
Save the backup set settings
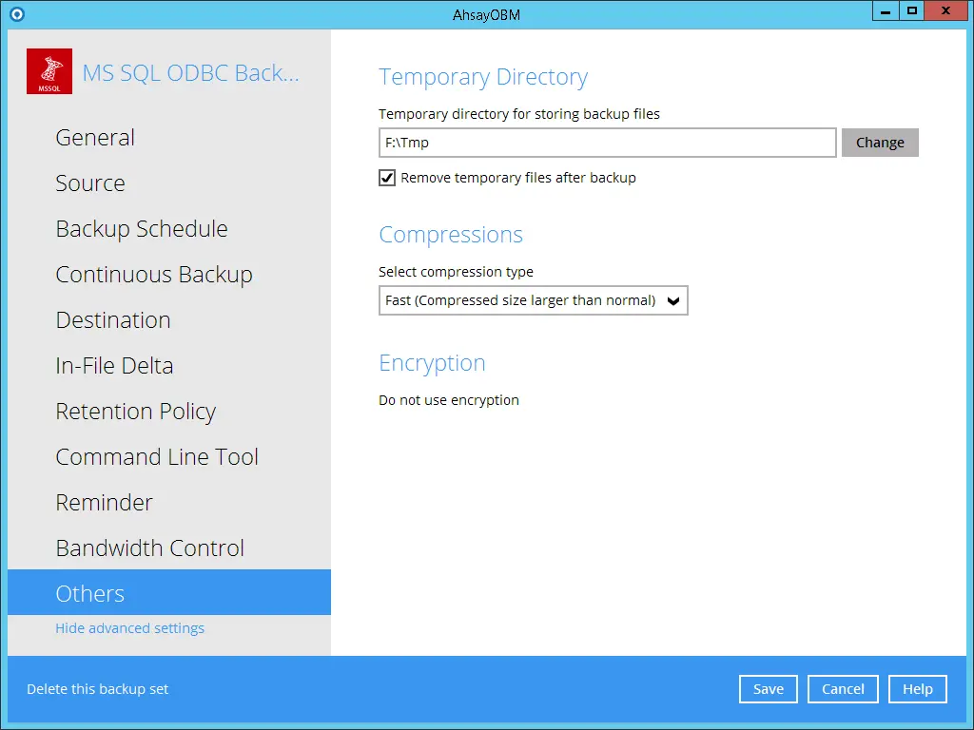(768, 688)
